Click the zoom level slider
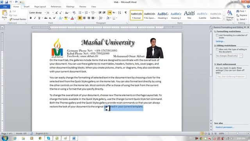Viewport: 250px width, 141px height. click(x=237, y=133)
